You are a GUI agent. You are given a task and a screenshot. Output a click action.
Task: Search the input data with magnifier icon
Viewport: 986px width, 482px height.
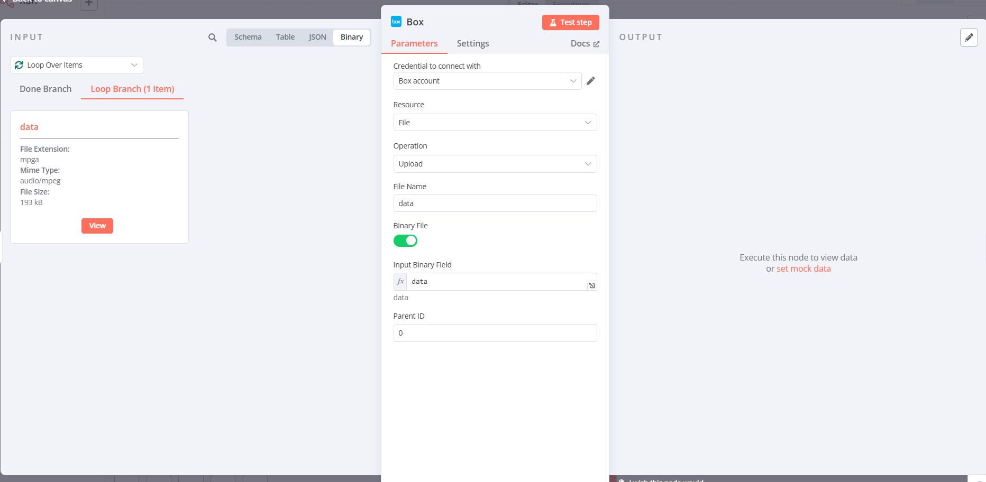click(x=213, y=38)
